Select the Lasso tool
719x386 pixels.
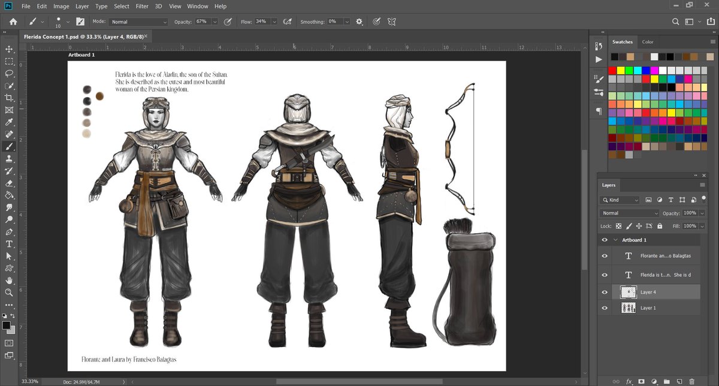(x=9, y=73)
